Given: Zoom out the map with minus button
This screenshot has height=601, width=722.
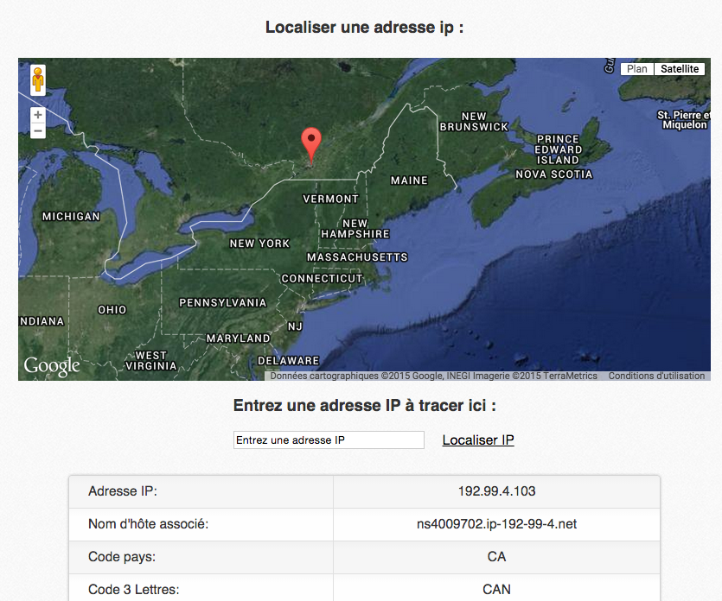Looking at the screenshot, I should (38, 131).
